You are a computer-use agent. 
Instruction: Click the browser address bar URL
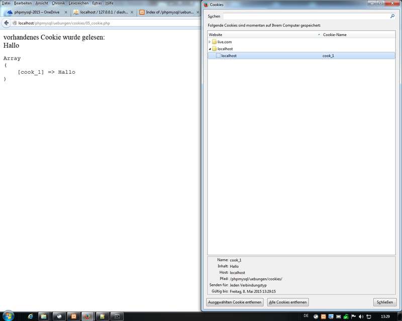coord(64,23)
